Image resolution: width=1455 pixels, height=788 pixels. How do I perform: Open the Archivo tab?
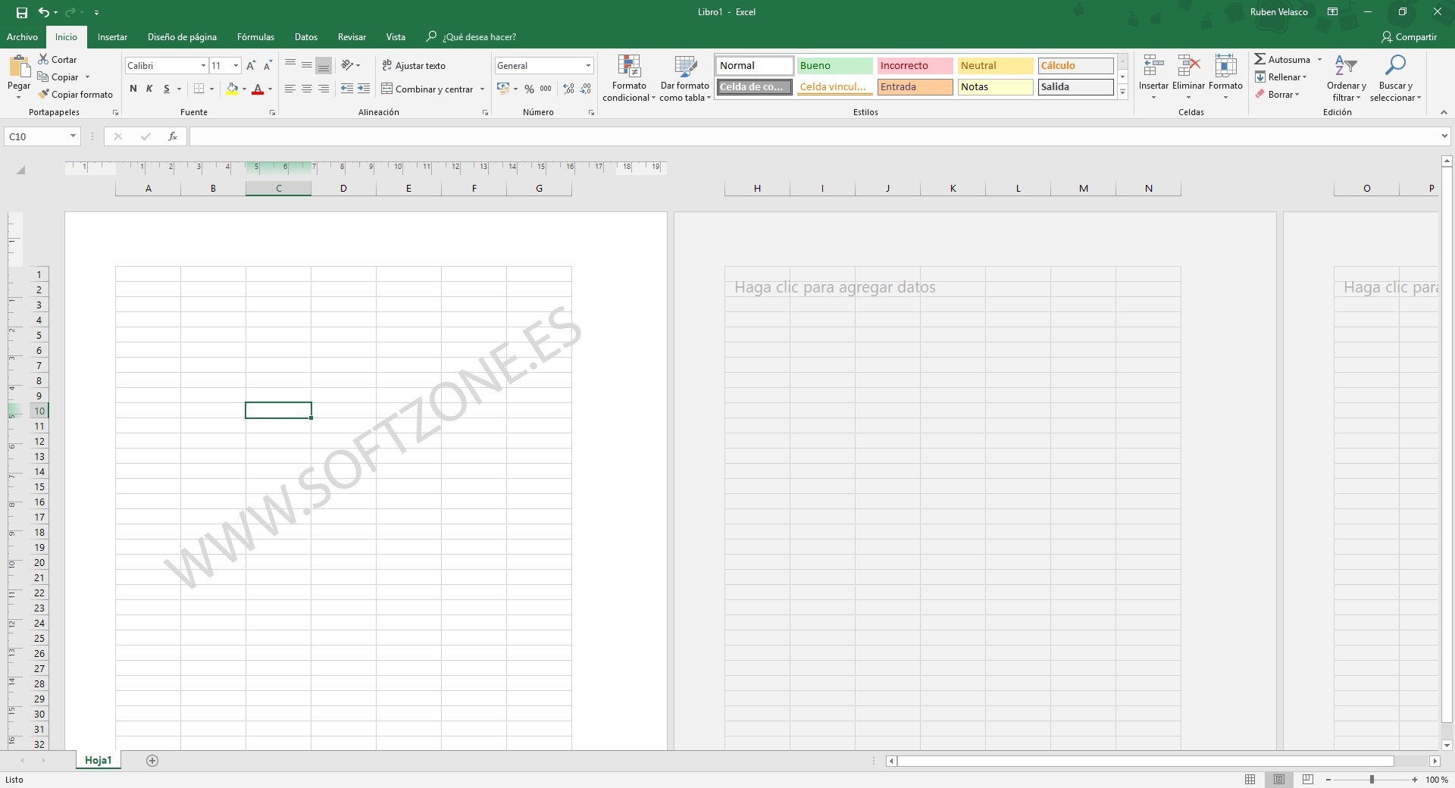[x=22, y=37]
